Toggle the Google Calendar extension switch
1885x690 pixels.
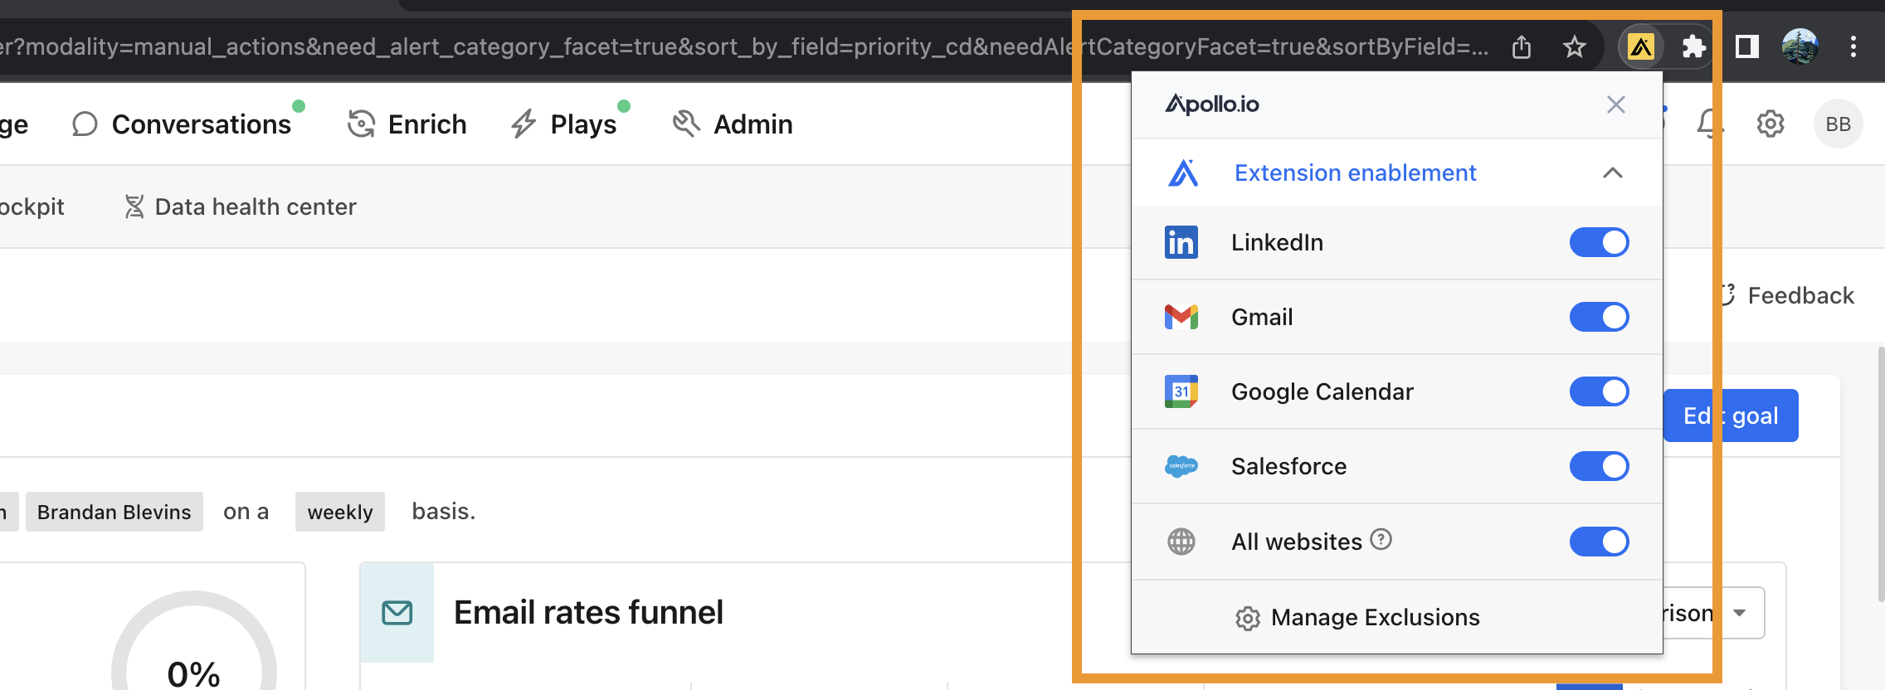pos(1599,391)
